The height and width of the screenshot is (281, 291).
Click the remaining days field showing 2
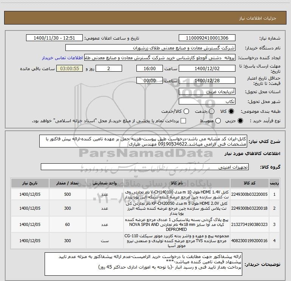coord(109,69)
